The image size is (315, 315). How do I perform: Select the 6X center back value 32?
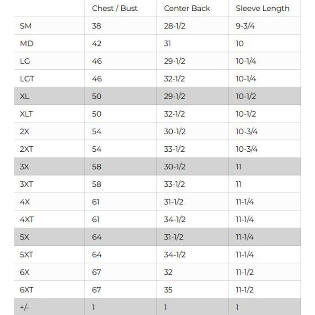coord(168,272)
